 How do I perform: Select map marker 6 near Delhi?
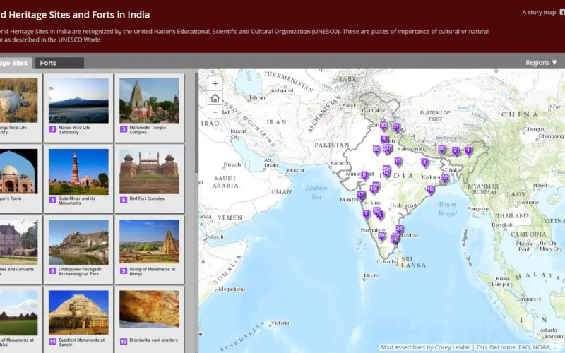384,139
